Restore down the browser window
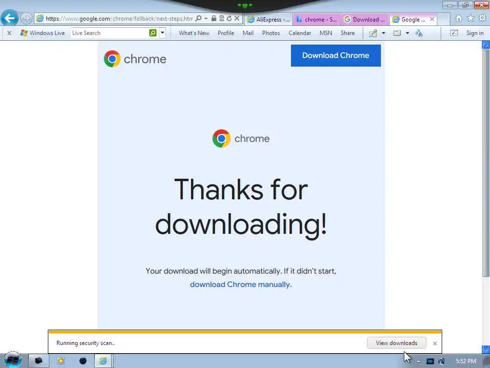490x368 pixels. point(466,5)
